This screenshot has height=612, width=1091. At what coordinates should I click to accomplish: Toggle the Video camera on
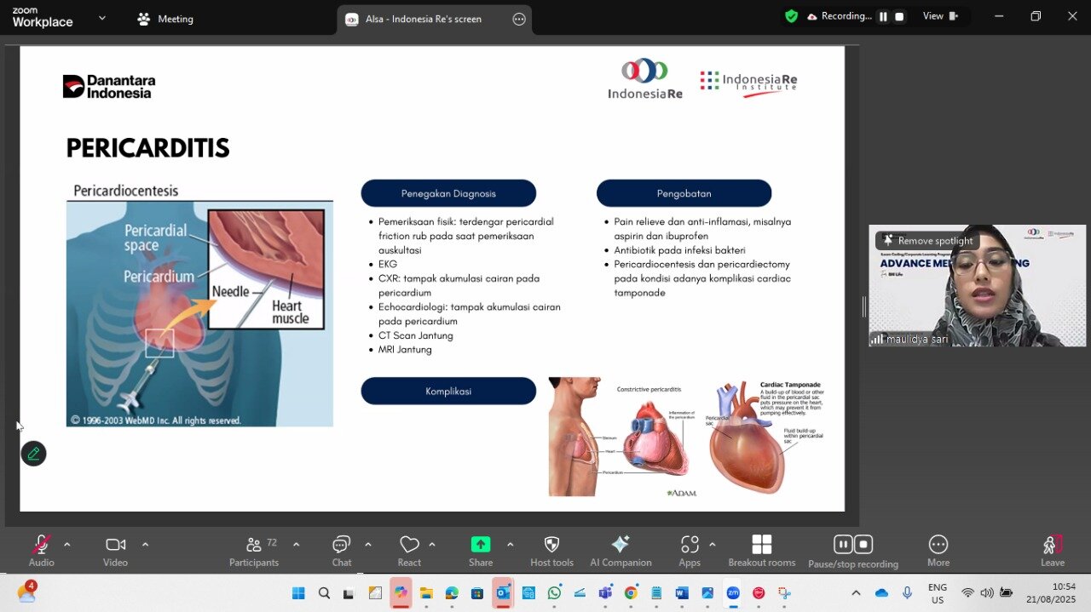tap(115, 545)
